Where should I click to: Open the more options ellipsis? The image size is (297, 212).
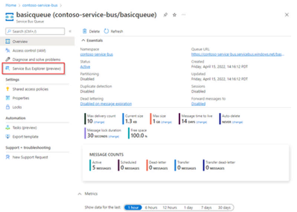183,14
